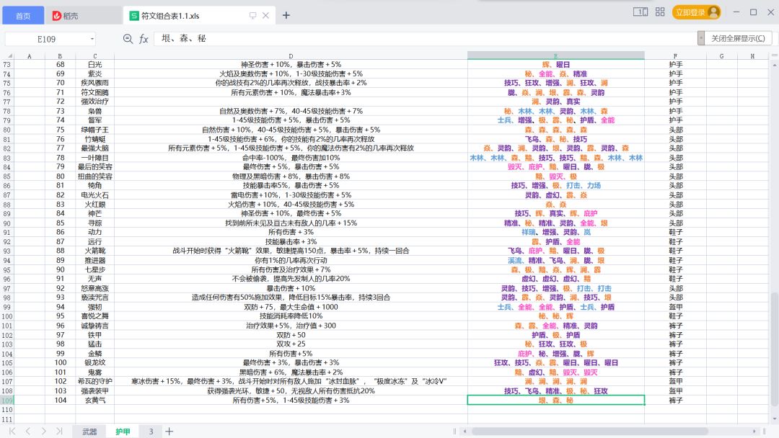The image size is (779, 438).
Task: Select cell 命中率-100%, 最终伤害加10%
Action: [291, 158]
